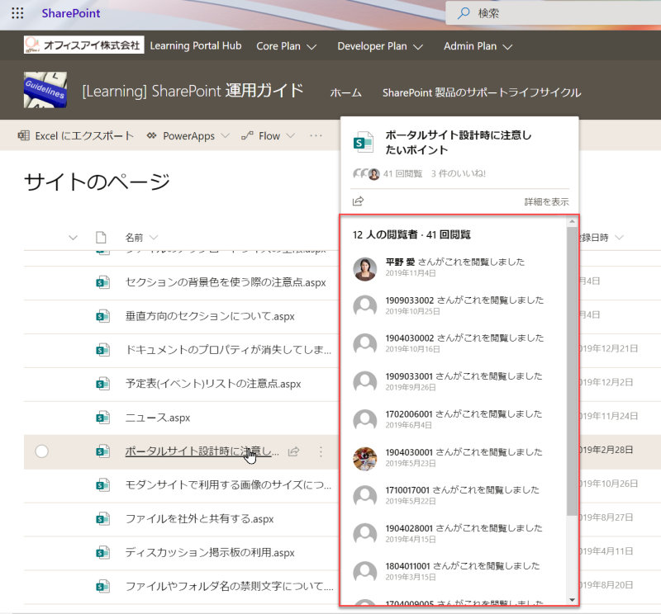This screenshot has height=614, width=661.
Task: Click the page icon for ポータルサイト設計時 row
Action: [x=102, y=451]
